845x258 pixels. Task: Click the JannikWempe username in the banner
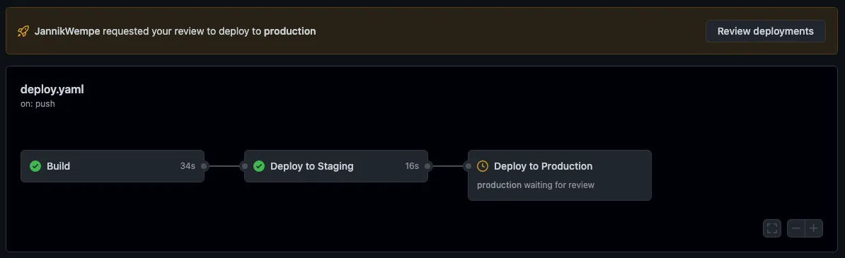click(x=67, y=31)
